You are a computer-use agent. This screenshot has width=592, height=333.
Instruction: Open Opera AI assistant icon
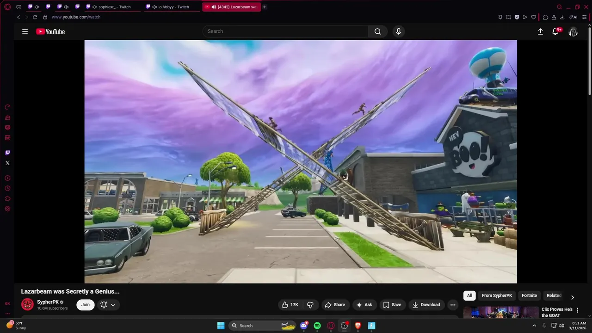tap(573, 17)
